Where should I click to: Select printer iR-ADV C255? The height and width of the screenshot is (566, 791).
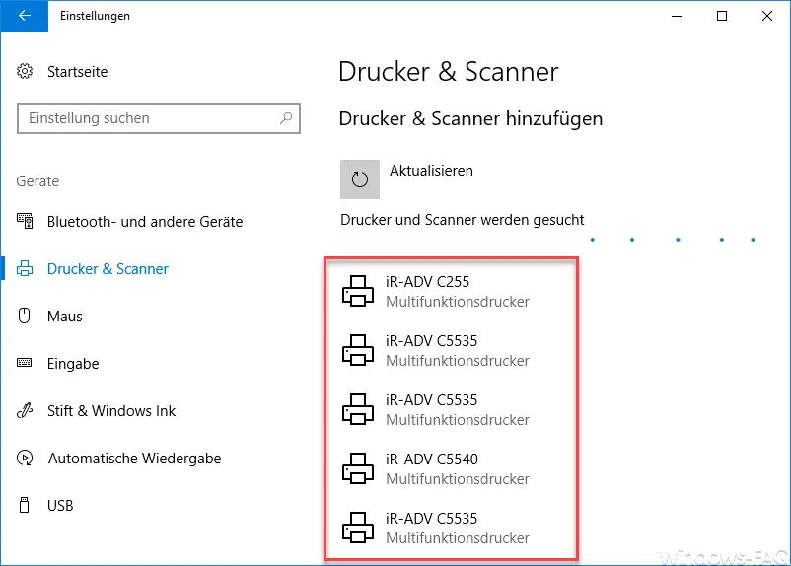tap(427, 281)
